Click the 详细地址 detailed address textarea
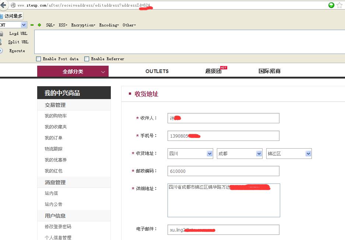Screen dimensions: 345x240 [224, 200]
